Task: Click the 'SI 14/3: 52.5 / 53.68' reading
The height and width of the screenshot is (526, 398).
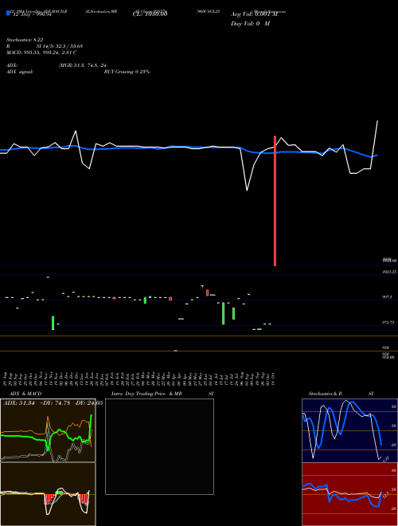Action: pos(60,46)
